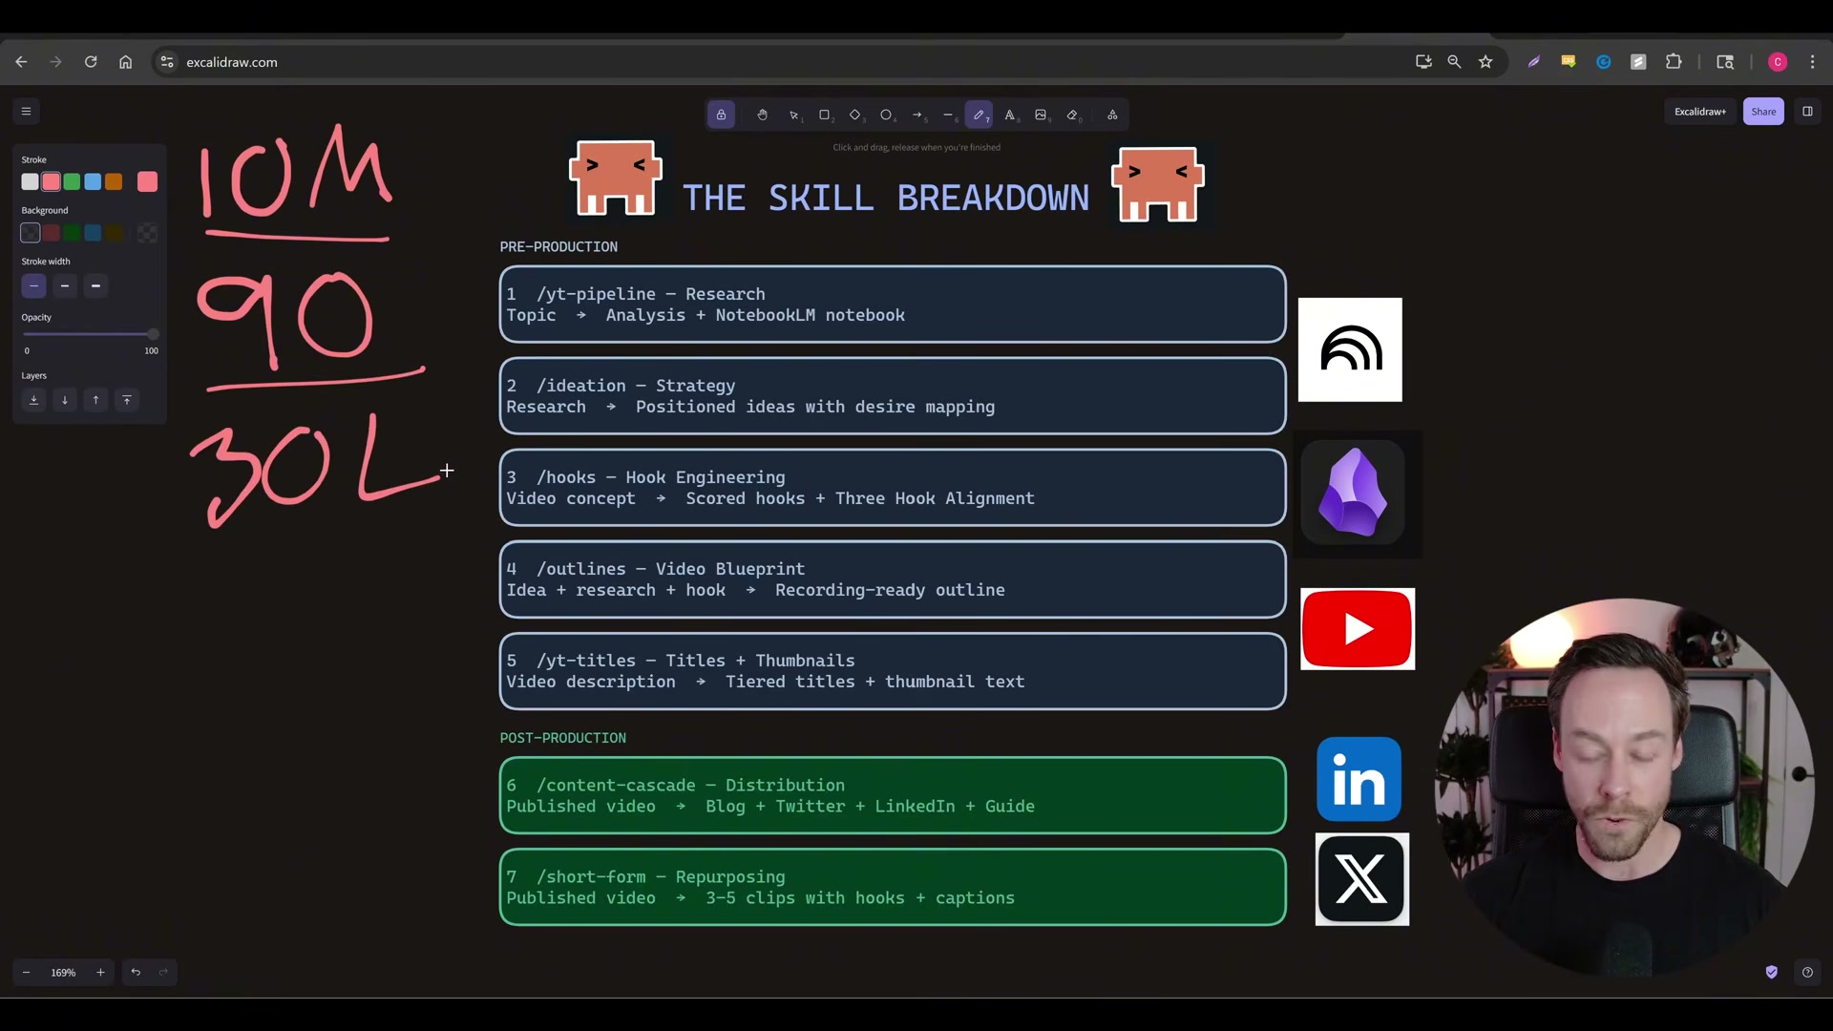Image resolution: width=1833 pixels, height=1031 pixels.
Task: Pick the pink-red stroke color swatch
Action: [52, 181]
